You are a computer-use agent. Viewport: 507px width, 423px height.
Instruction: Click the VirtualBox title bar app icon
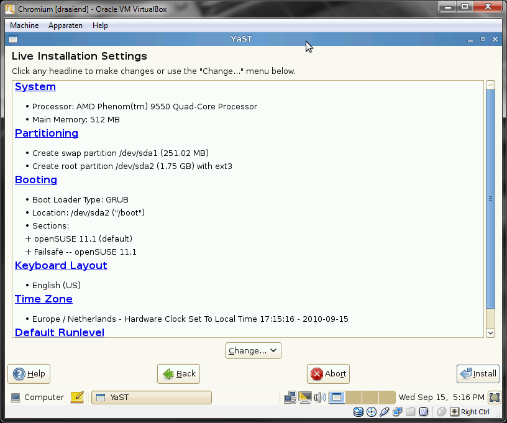(x=10, y=9)
